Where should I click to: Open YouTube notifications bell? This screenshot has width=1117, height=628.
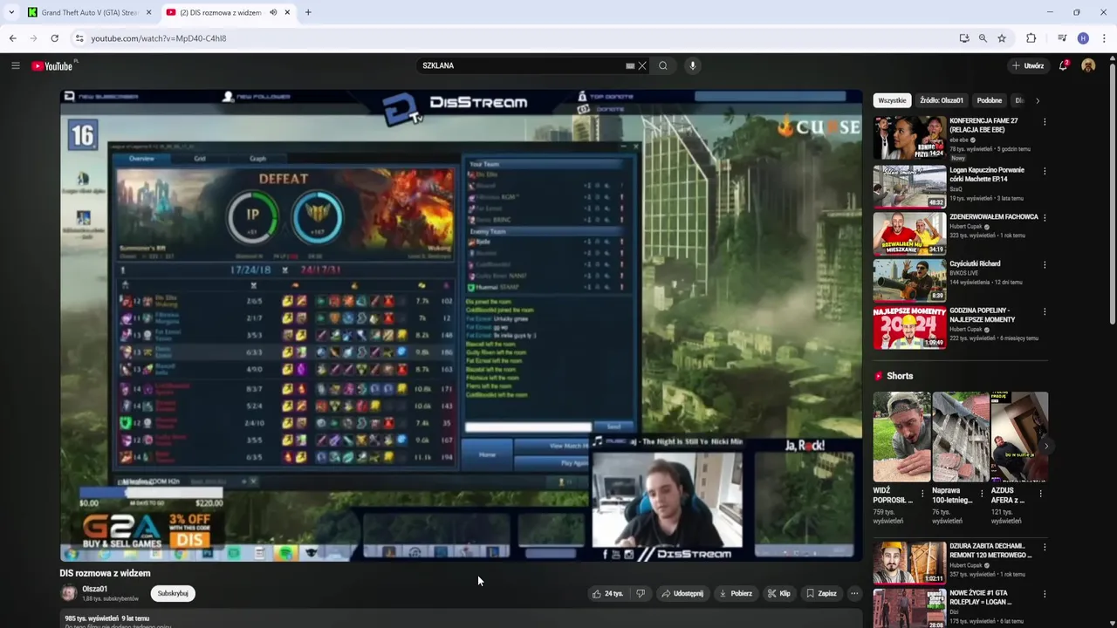pos(1063,65)
